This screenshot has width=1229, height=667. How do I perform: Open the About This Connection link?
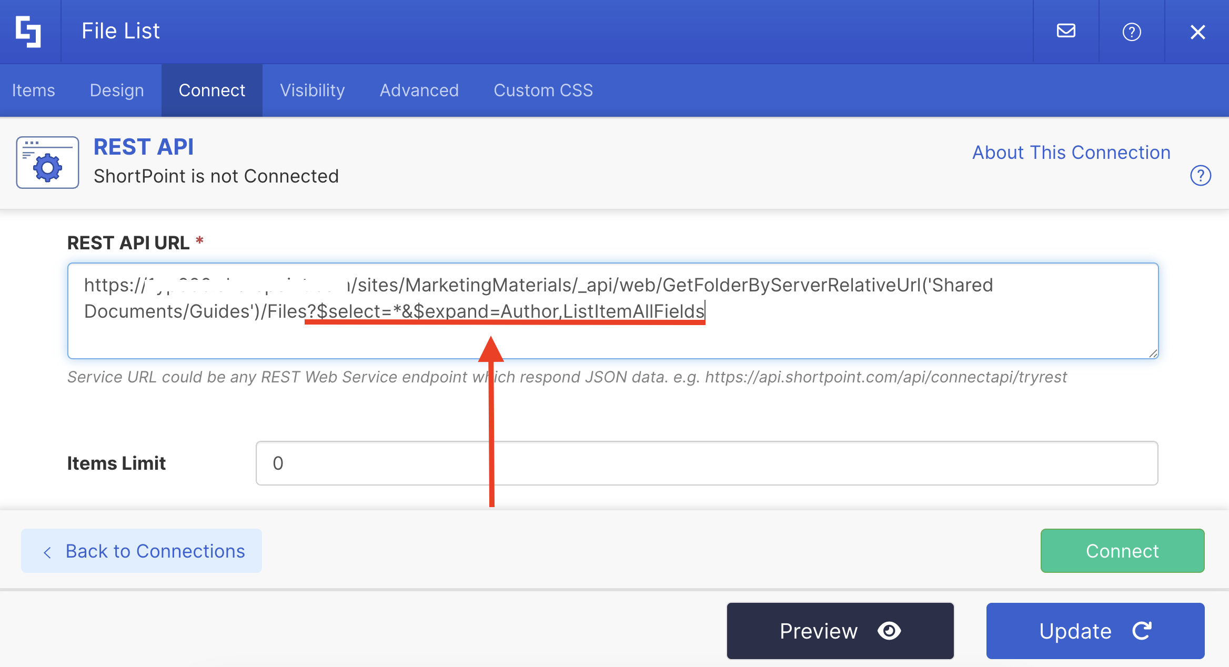coord(1071,153)
